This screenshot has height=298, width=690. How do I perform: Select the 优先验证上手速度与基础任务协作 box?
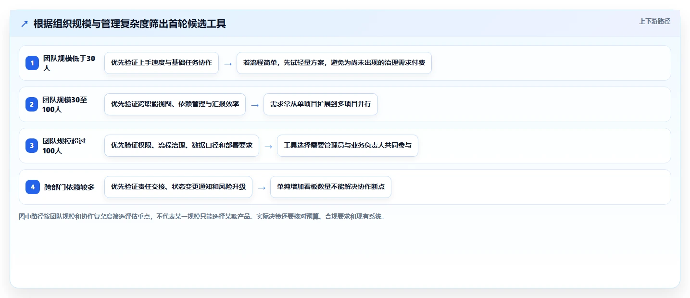(x=162, y=63)
